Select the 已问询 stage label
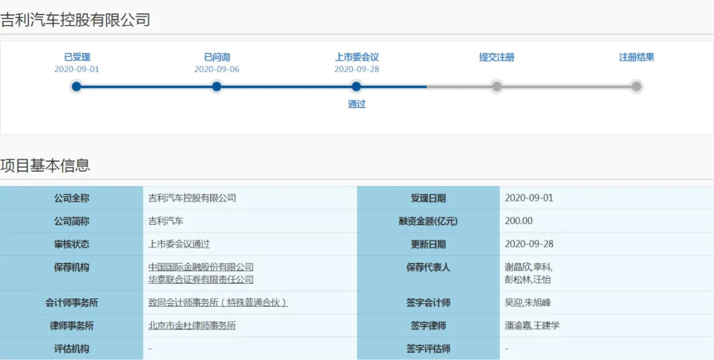 [217, 57]
